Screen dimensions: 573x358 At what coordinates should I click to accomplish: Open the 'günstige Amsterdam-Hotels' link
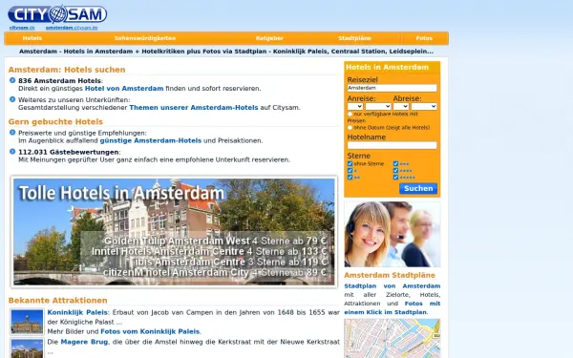coord(151,140)
